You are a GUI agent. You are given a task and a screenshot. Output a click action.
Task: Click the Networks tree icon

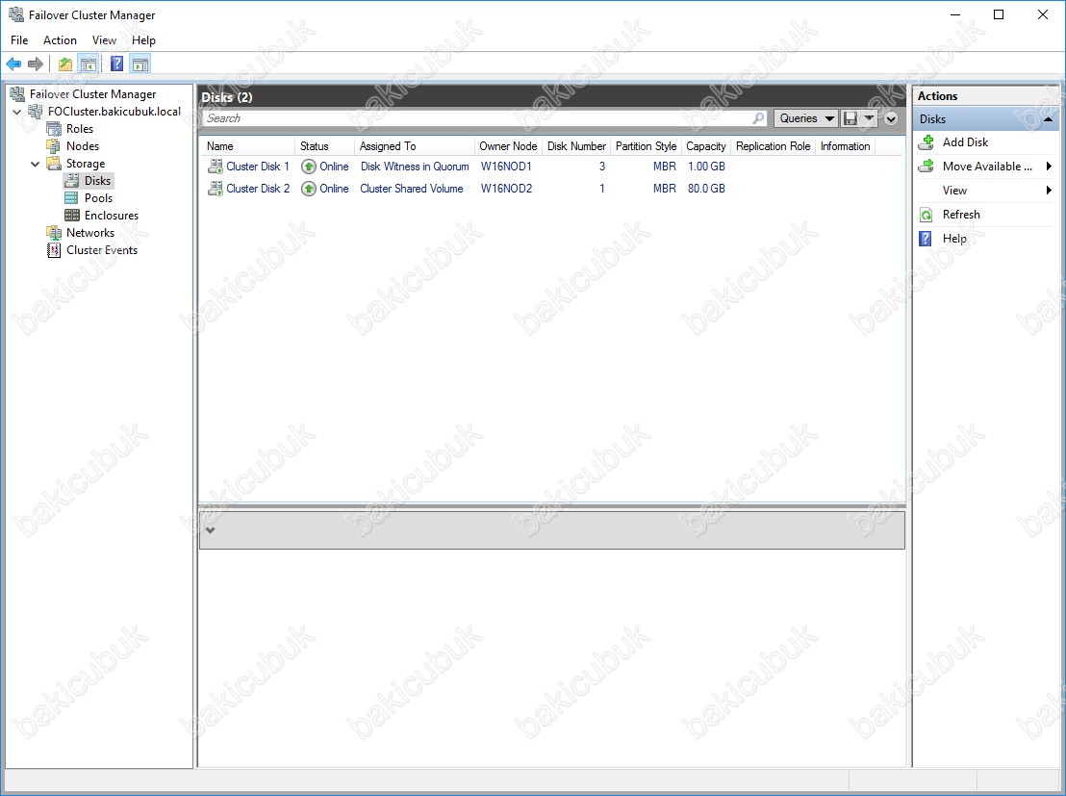54,233
